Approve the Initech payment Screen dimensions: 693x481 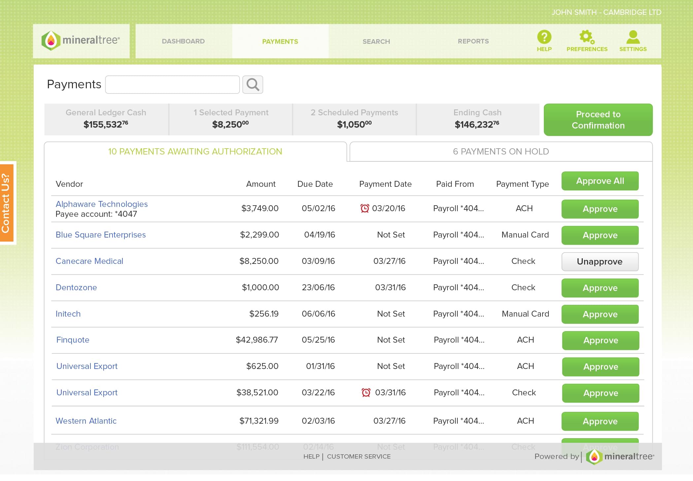tap(600, 314)
